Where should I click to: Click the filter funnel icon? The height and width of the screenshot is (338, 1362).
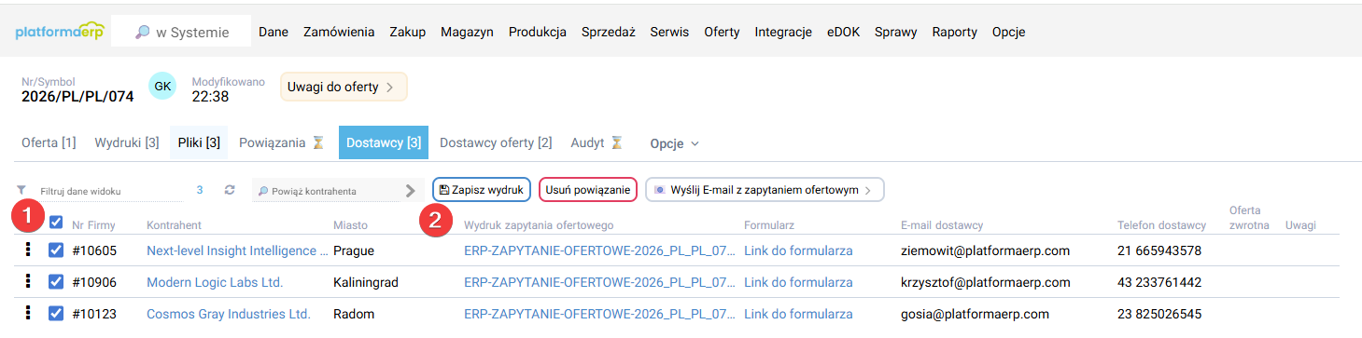tap(21, 190)
